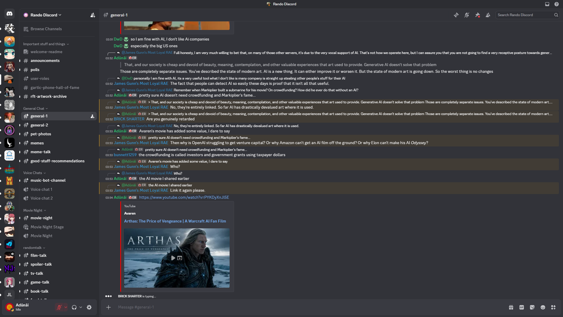Image resolution: width=563 pixels, height=317 pixels.
Task: Open good-stuff-recommendations channel
Action: [x=58, y=161]
